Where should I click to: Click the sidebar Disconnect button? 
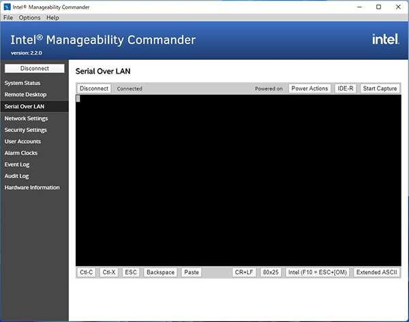[35, 68]
